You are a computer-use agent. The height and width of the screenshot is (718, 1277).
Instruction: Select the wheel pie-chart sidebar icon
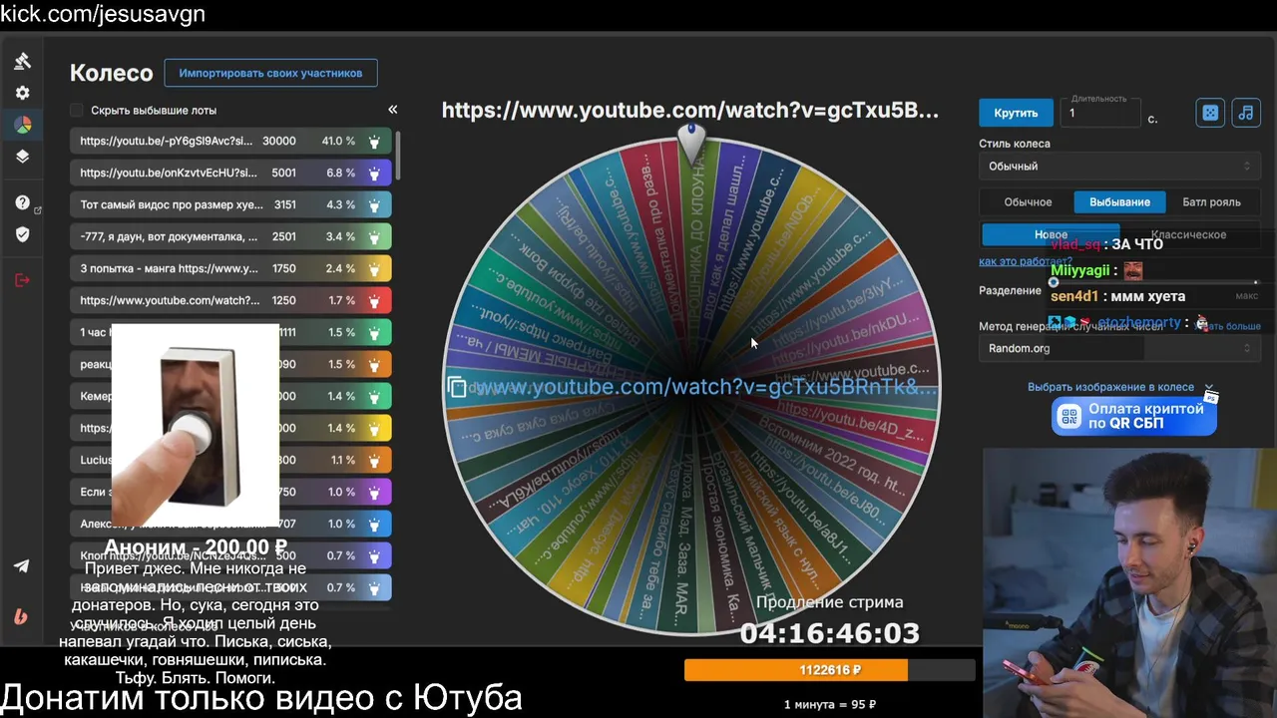(x=22, y=125)
